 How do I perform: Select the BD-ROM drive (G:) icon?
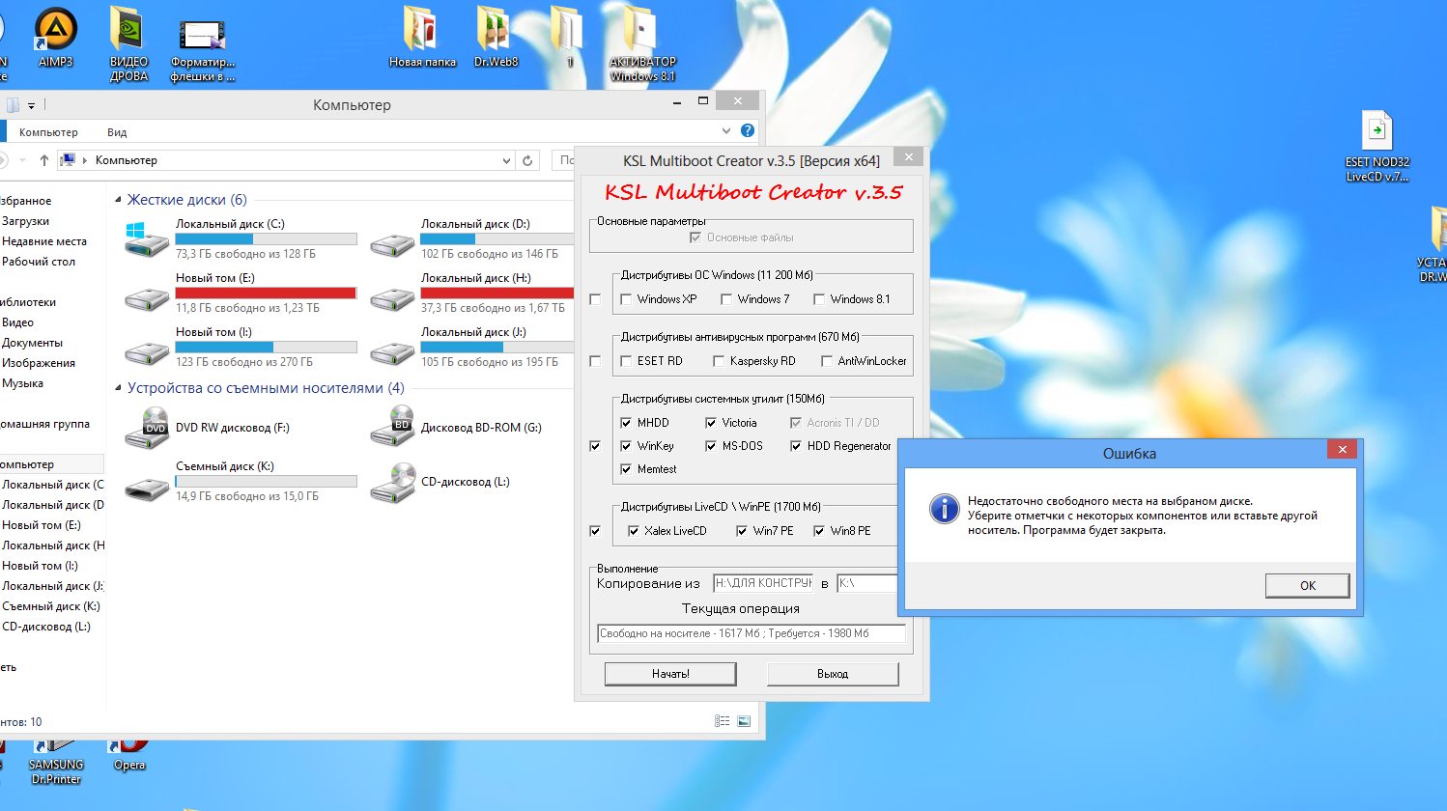(x=392, y=428)
